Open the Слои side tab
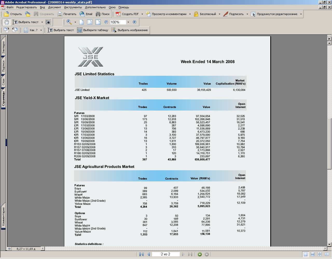 (3, 82)
